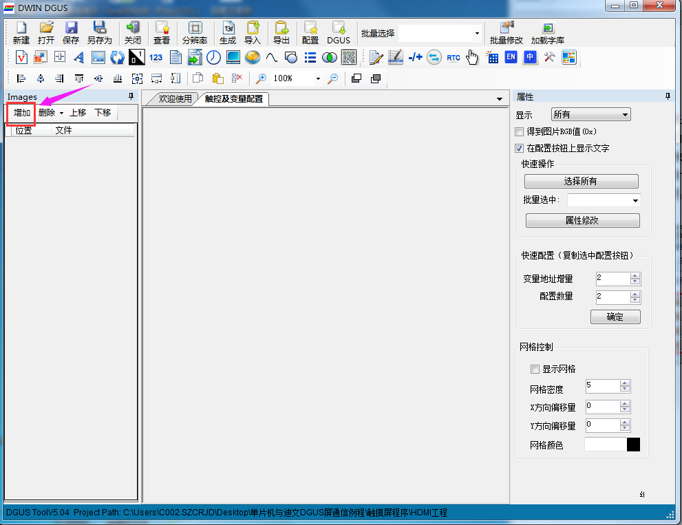
Task: Click the analog clock control icon
Action: coord(213,57)
